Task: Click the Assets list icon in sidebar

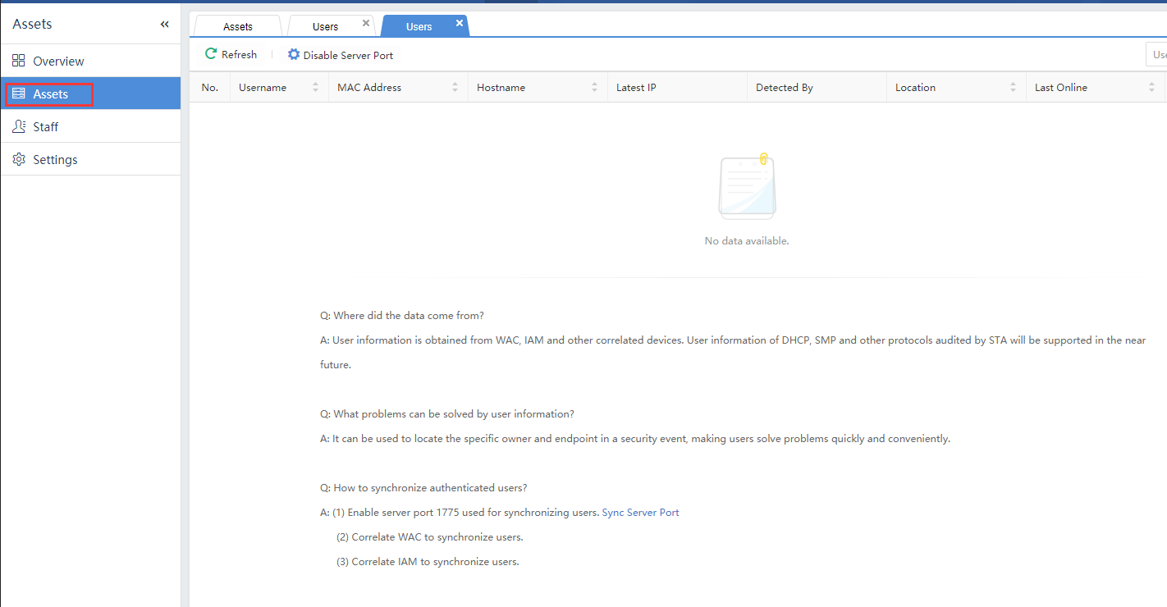Action: click(x=18, y=94)
